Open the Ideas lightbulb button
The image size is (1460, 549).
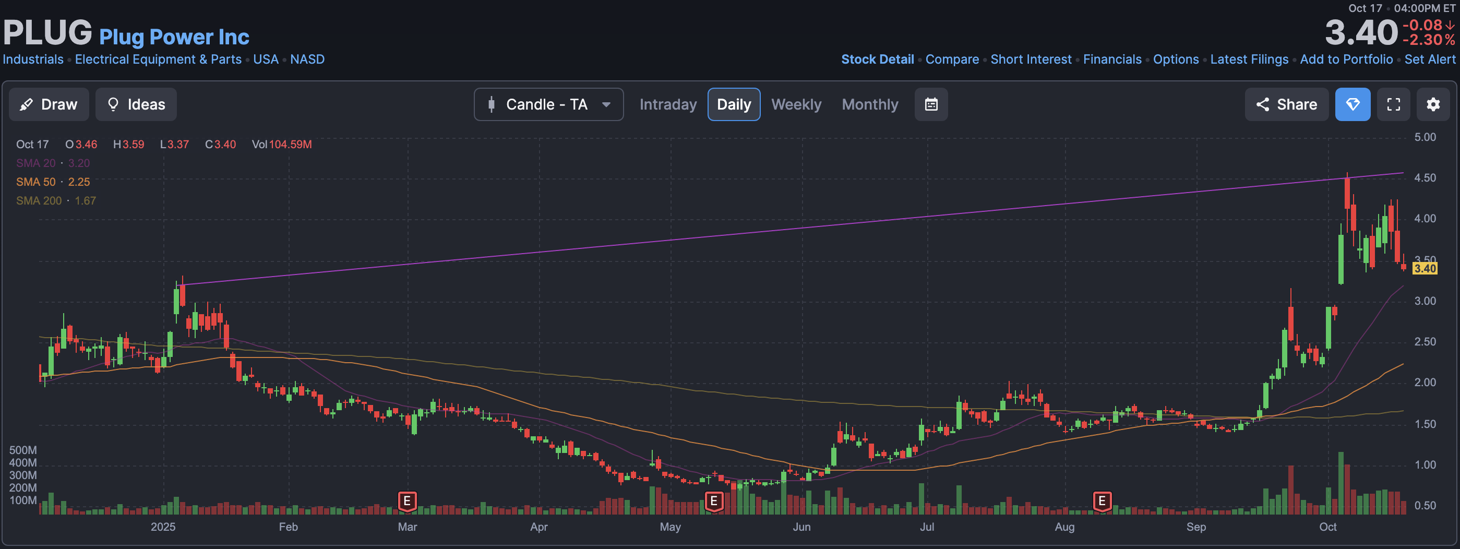click(x=136, y=104)
